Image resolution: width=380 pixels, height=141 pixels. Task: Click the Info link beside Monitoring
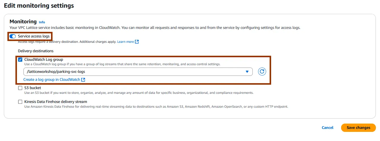[x=42, y=22]
